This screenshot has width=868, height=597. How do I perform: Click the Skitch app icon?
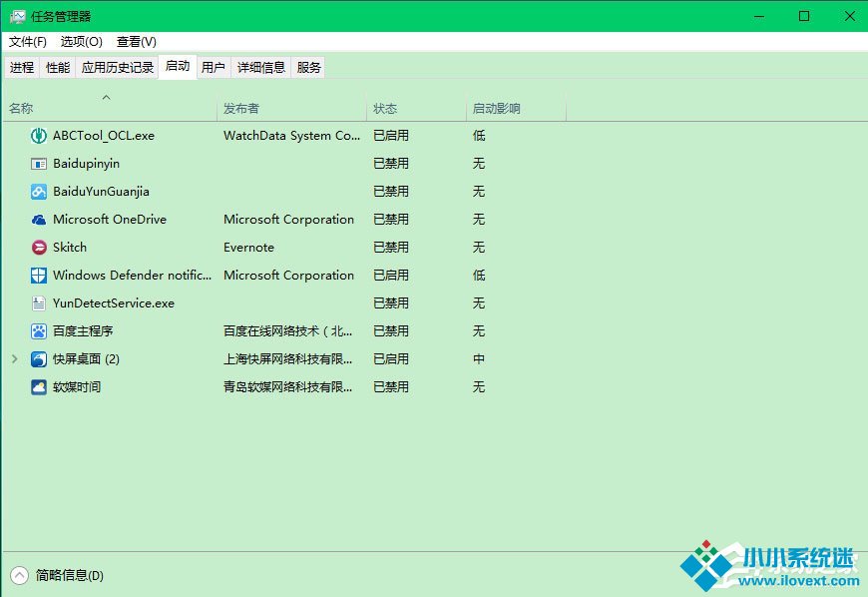pyautogui.click(x=38, y=248)
